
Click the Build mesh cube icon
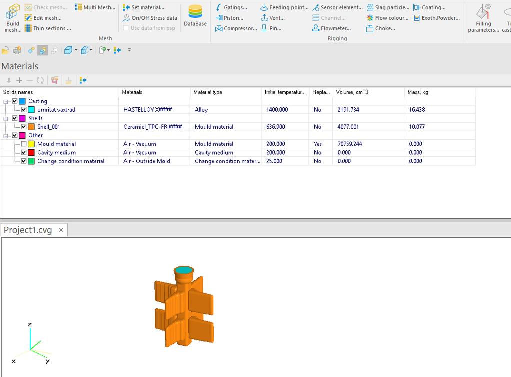(x=12, y=11)
